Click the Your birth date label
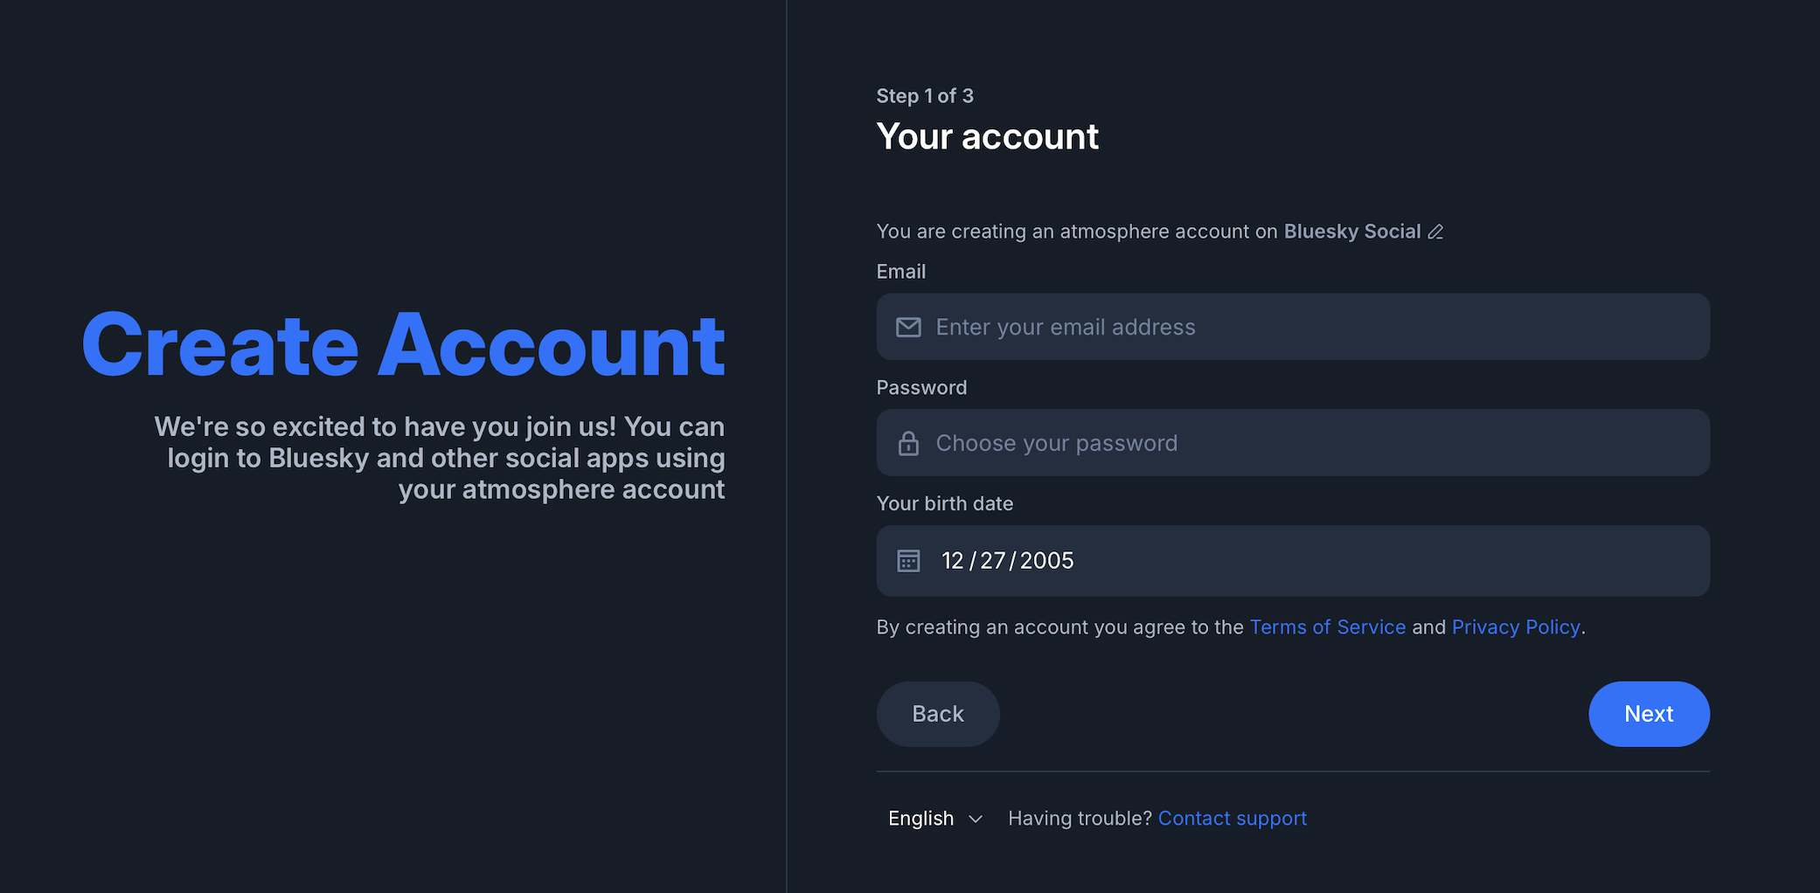The height and width of the screenshot is (893, 1820). [944, 504]
